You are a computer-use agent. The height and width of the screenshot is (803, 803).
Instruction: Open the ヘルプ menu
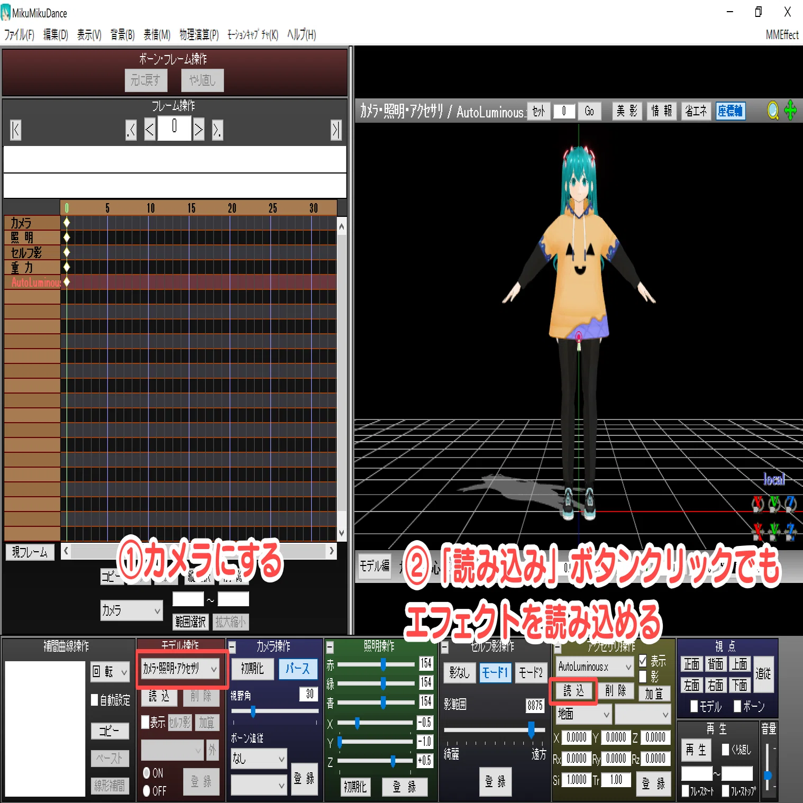302,35
